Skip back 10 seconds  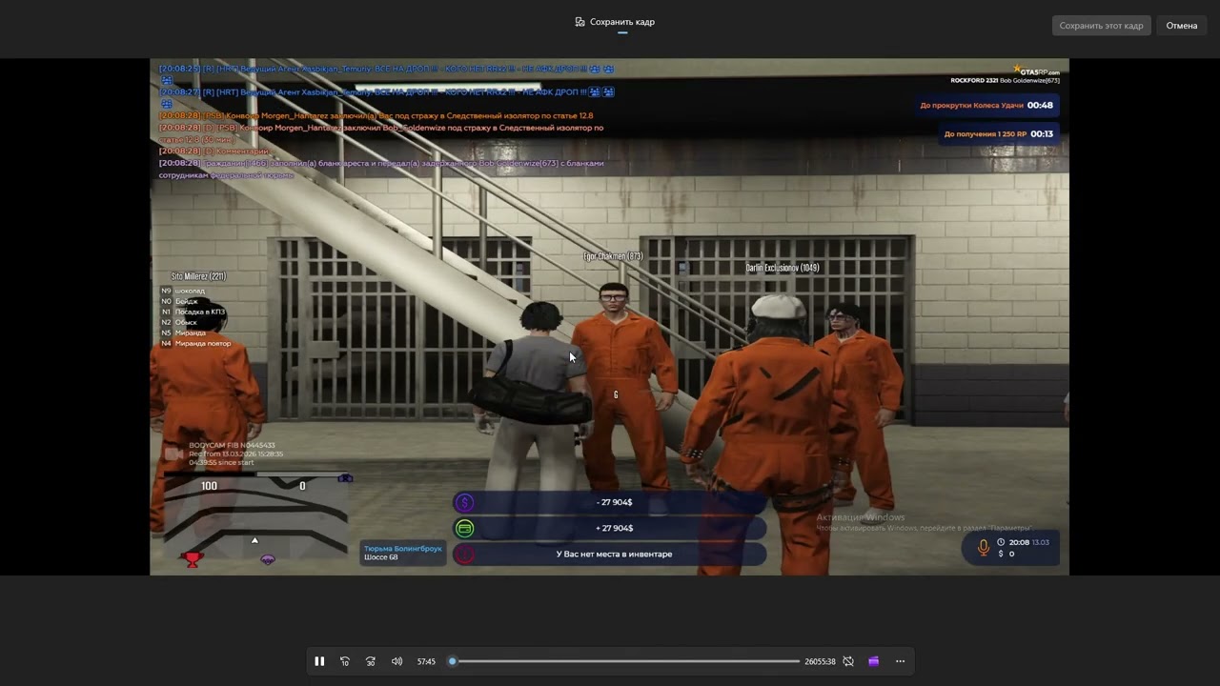(x=345, y=661)
